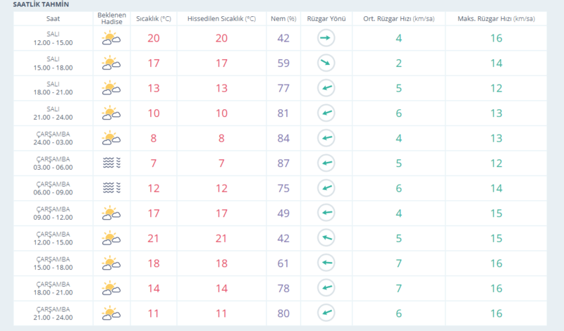Click humidity value 87 in the table
This screenshot has height=331, width=564.
click(x=283, y=163)
